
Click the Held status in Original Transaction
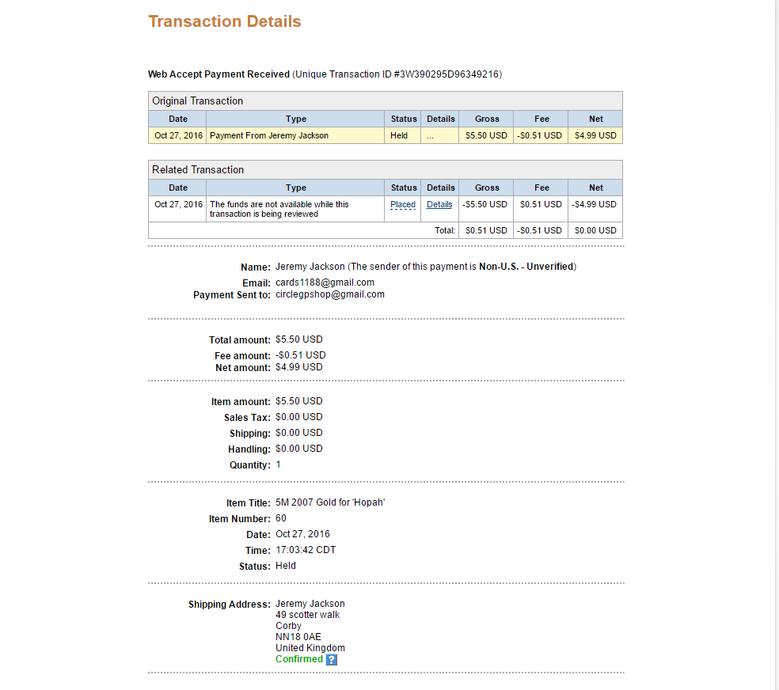click(x=399, y=135)
